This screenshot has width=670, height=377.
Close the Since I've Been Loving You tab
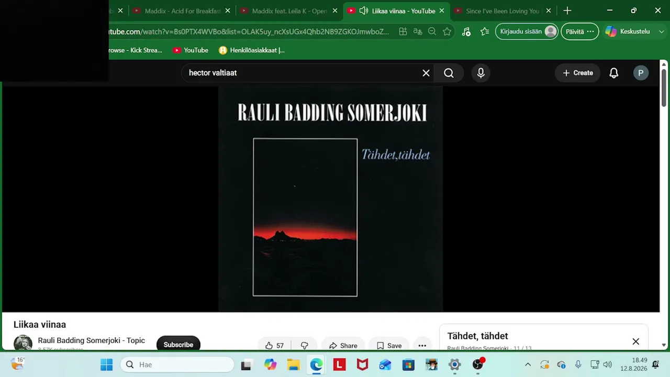click(549, 11)
